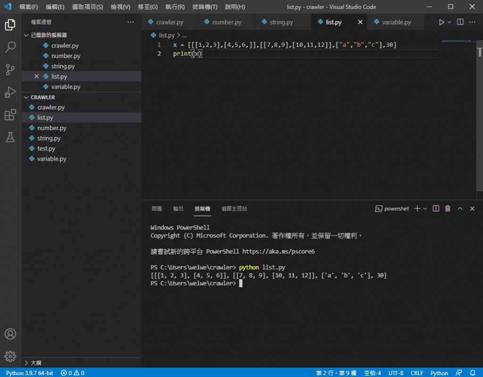Open the Manage gear settings icon
The height and width of the screenshot is (377, 483).
pyautogui.click(x=10, y=356)
